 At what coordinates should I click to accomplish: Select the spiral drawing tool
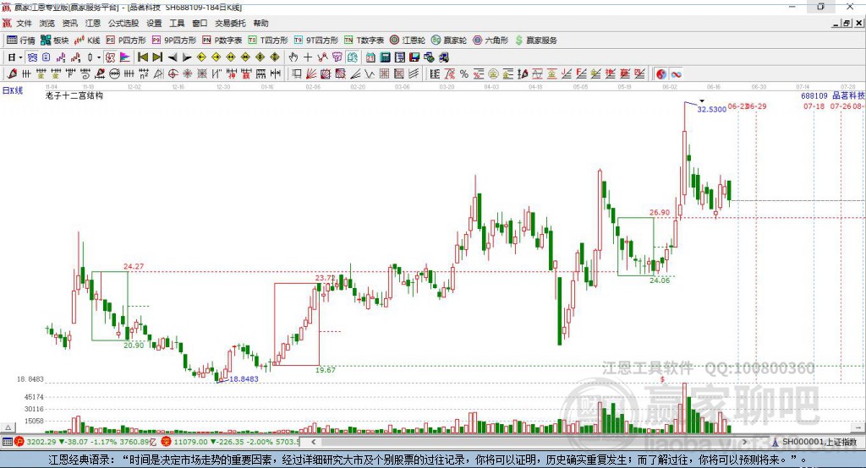point(85,74)
